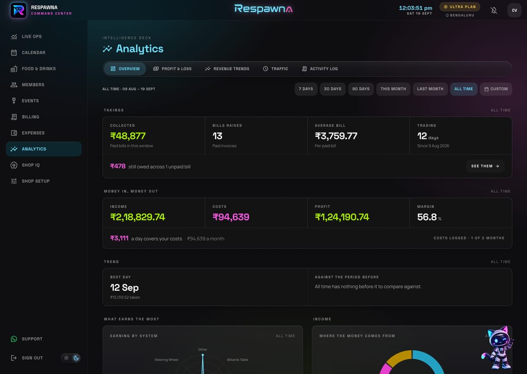Open Shop IQ from sidebar
This screenshot has width=527, height=374.
(x=44, y=165)
